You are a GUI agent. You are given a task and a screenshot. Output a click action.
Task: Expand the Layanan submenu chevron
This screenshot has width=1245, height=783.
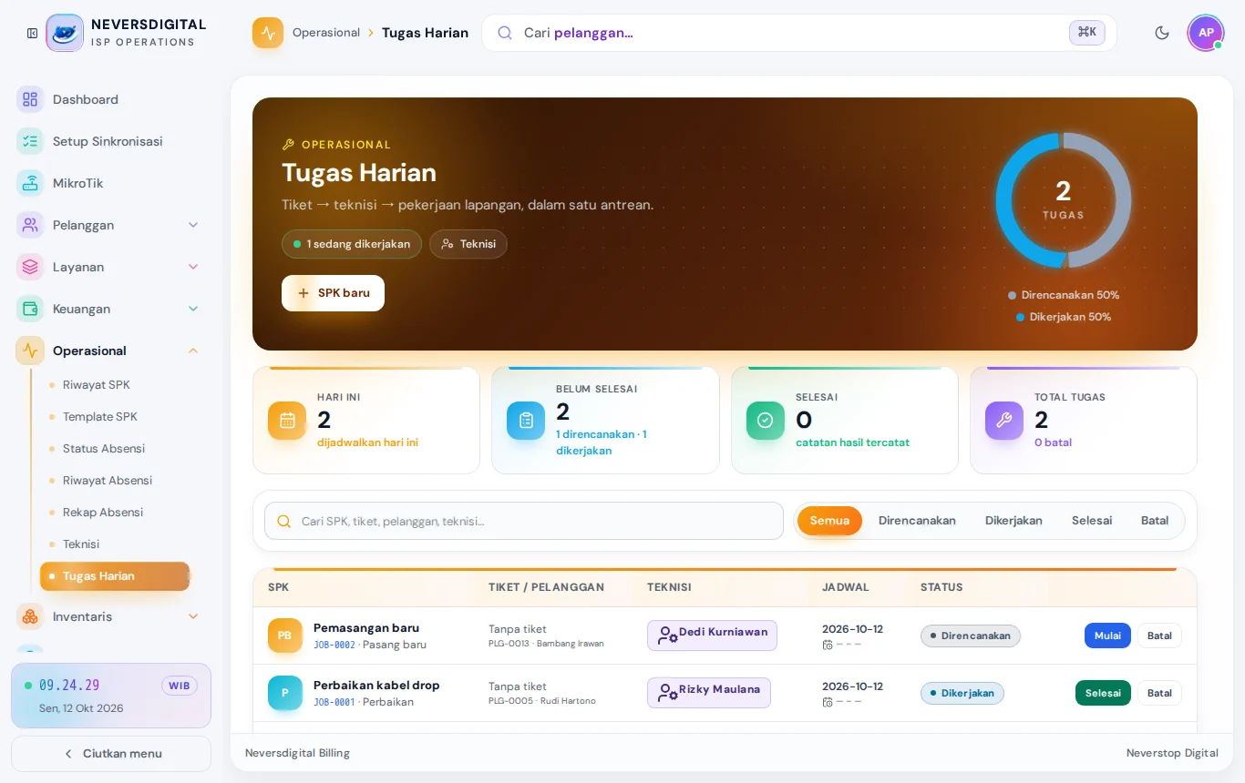[193, 267]
